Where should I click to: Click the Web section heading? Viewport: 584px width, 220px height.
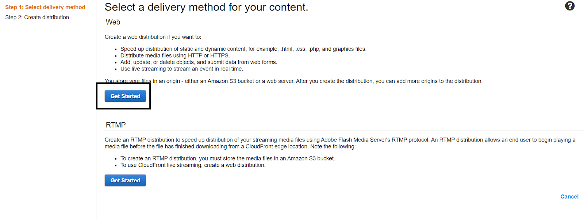pos(113,22)
